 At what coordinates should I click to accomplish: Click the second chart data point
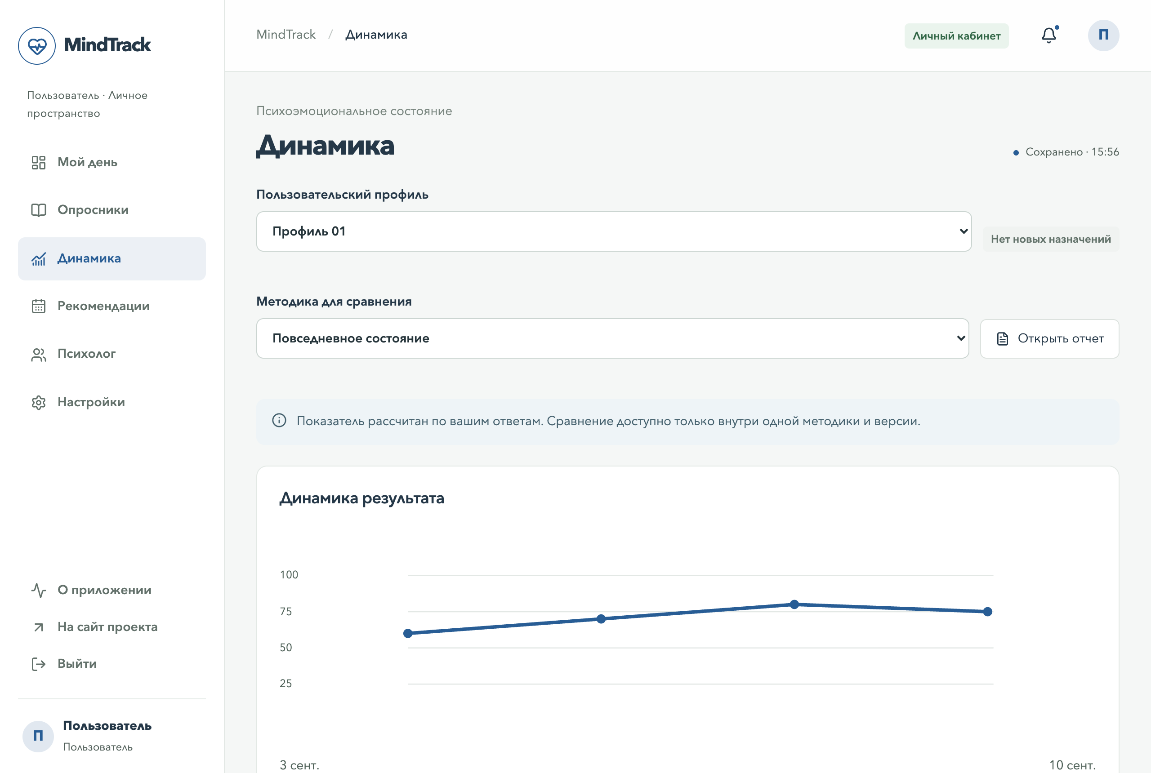601,619
